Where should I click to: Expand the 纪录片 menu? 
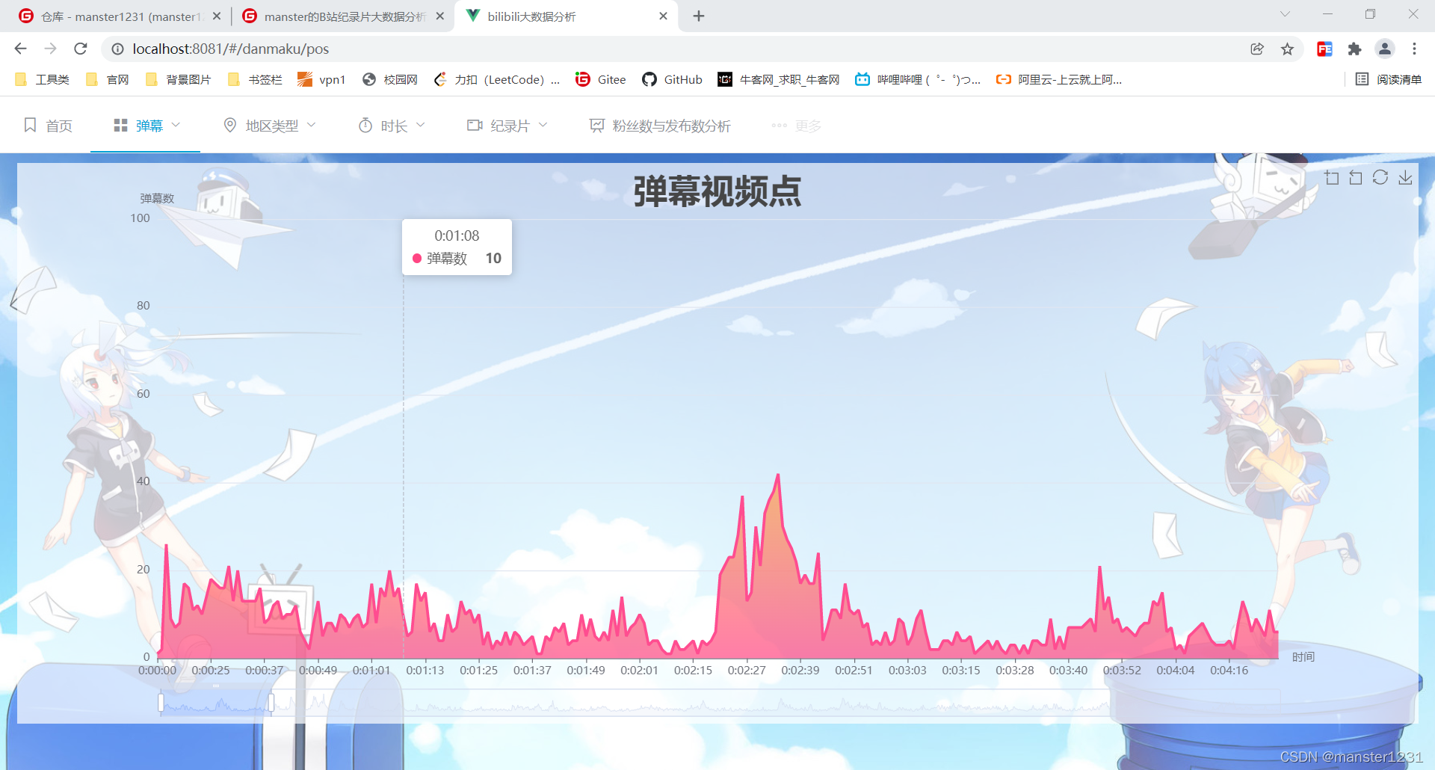(x=507, y=126)
